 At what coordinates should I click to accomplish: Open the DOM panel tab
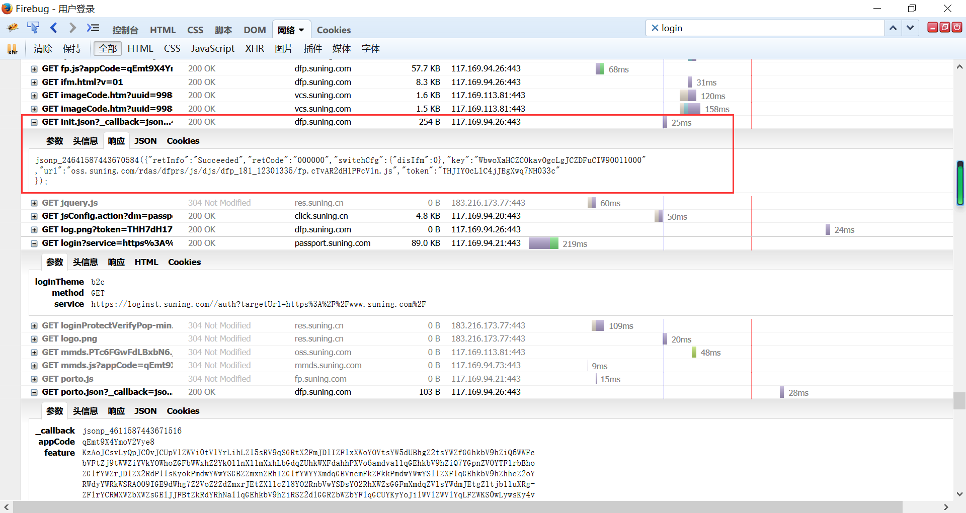[x=255, y=30]
